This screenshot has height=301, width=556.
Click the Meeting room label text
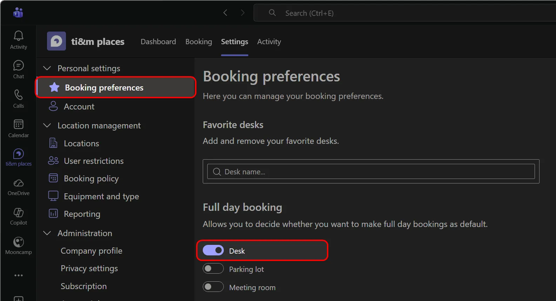(x=252, y=287)
